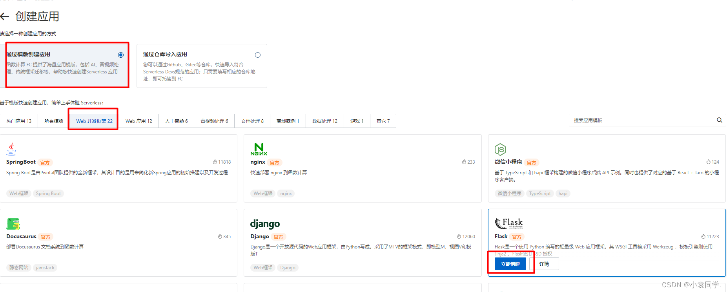
Task: Open the 文件处理 8 tab
Action: [x=252, y=121]
